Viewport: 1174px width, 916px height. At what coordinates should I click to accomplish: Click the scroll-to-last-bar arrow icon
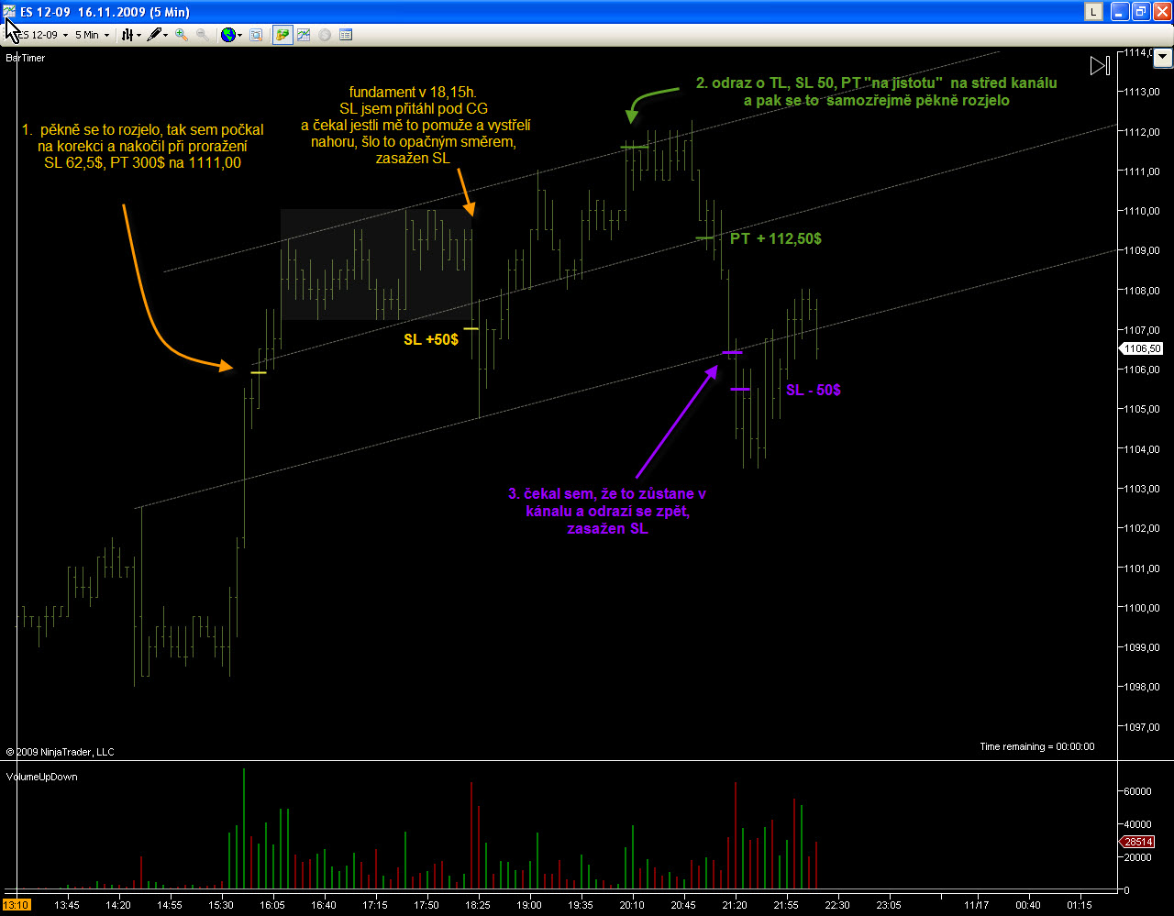pyautogui.click(x=1100, y=65)
